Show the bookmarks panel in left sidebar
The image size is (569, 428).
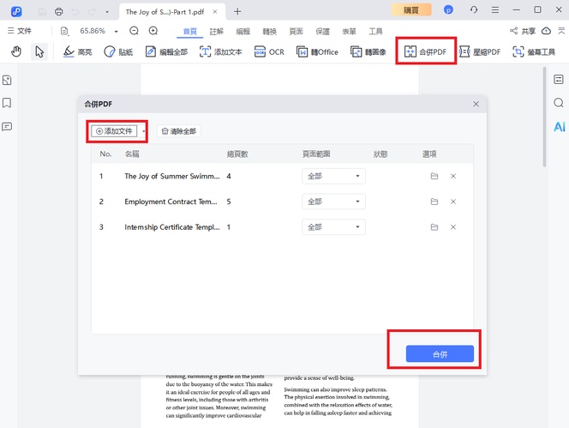[x=7, y=103]
